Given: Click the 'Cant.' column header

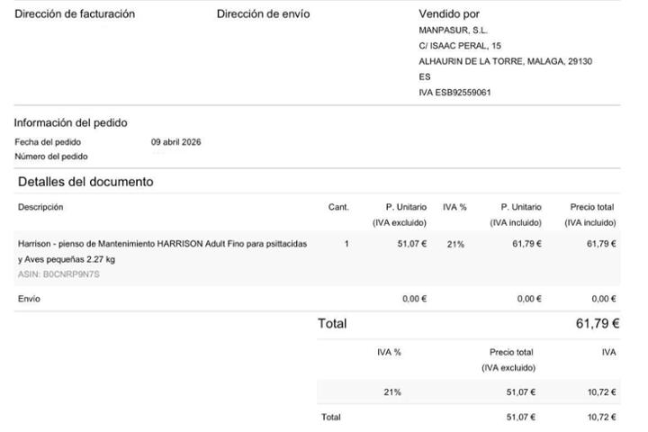Looking at the screenshot, I should [338, 207].
